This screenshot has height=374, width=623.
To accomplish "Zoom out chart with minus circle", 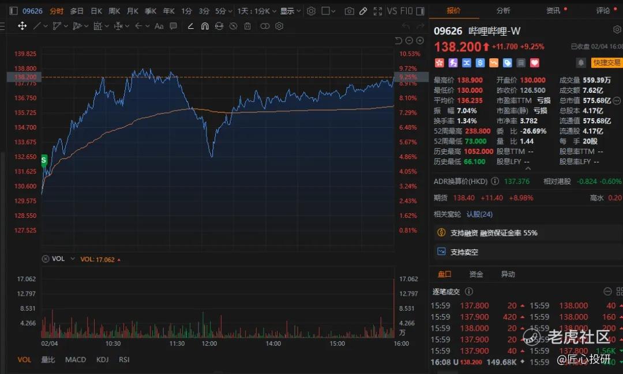I will (409, 40).
